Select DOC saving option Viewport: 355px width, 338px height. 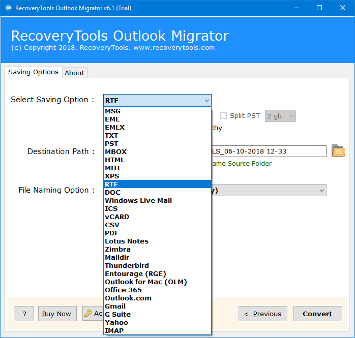[157, 192]
